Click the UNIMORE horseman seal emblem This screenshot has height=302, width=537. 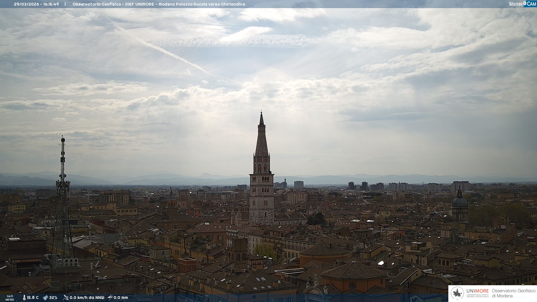[x=457, y=293]
